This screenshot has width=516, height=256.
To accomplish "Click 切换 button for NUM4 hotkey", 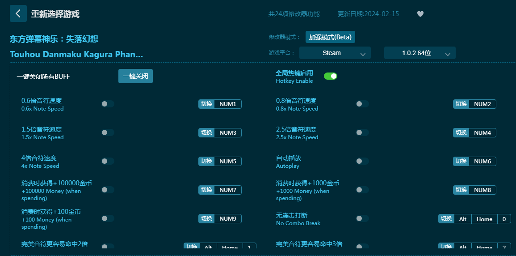I will 461,133.
